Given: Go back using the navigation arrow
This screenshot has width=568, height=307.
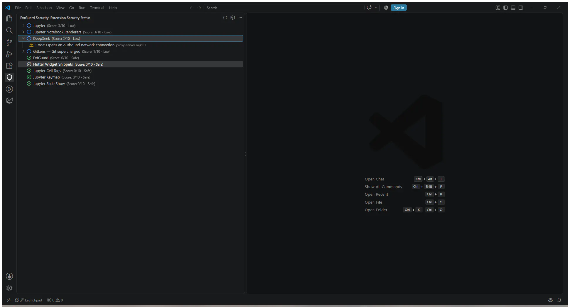Looking at the screenshot, I should click(192, 8).
